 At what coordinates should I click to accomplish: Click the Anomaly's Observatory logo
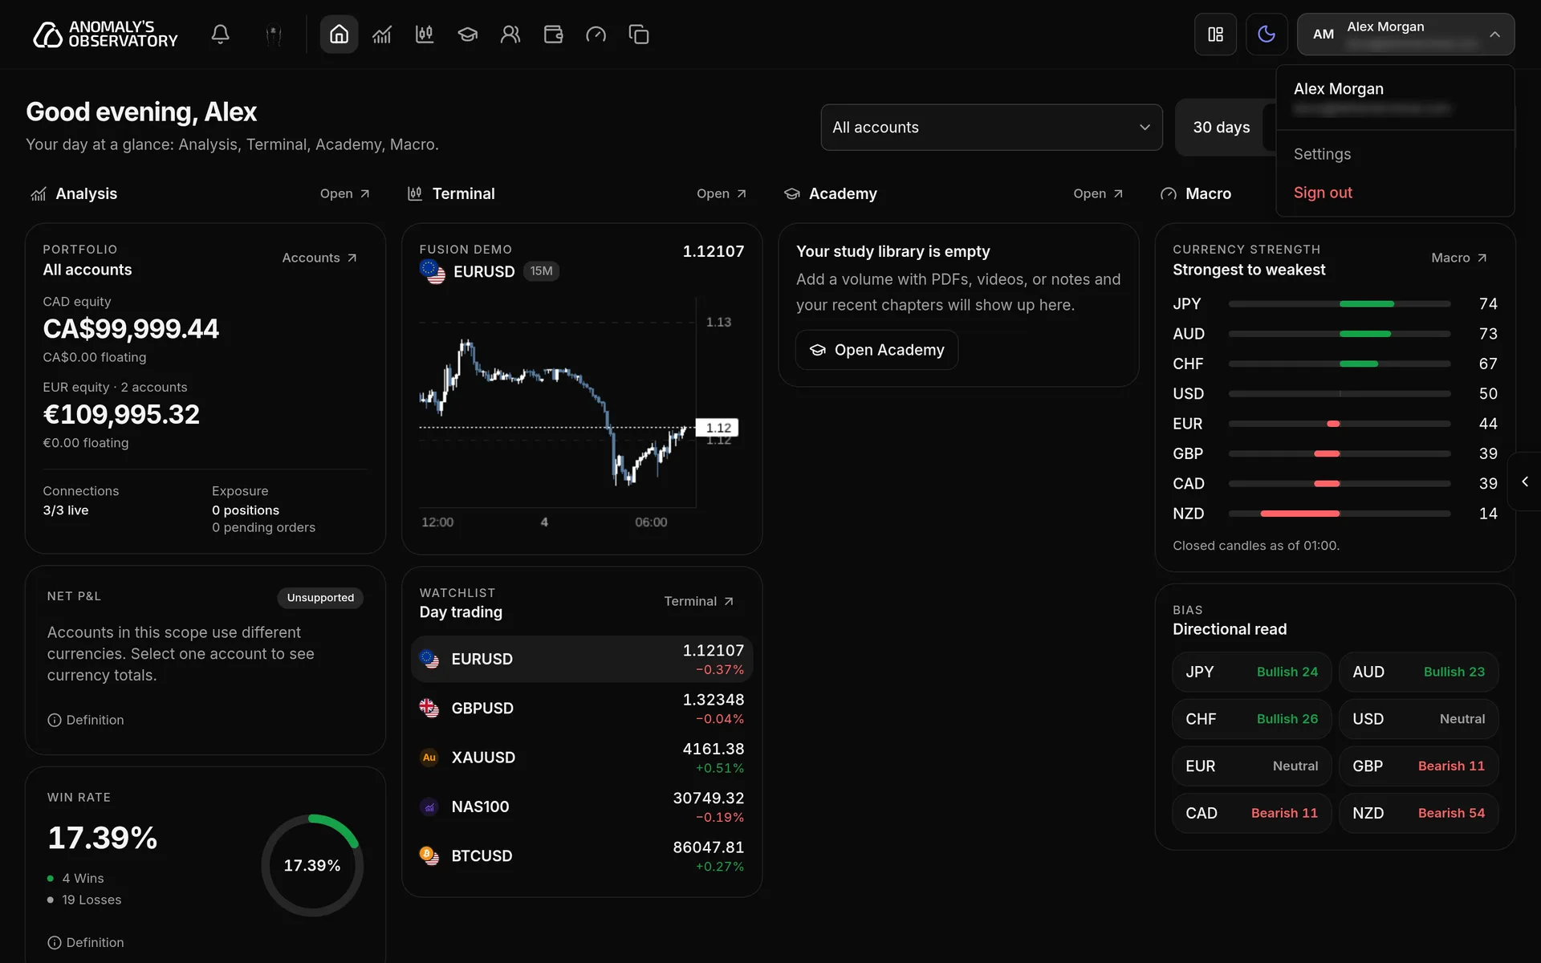pyautogui.click(x=105, y=35)
